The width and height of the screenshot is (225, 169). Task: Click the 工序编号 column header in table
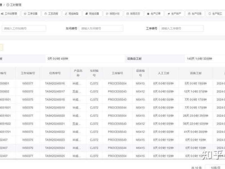117,73
